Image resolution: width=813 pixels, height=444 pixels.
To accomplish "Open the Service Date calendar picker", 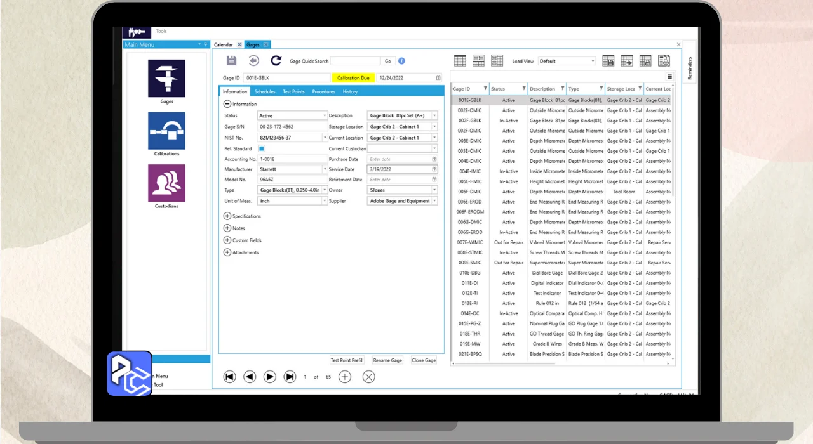I will [x=434, y=169].
